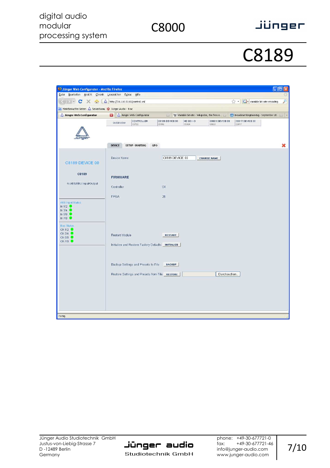Open the GPO tab
The image size is (330, 468).
pyautogui.click(x=155, y=145)
